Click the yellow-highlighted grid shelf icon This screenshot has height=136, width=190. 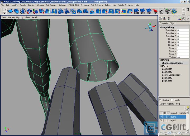(123, 11)
